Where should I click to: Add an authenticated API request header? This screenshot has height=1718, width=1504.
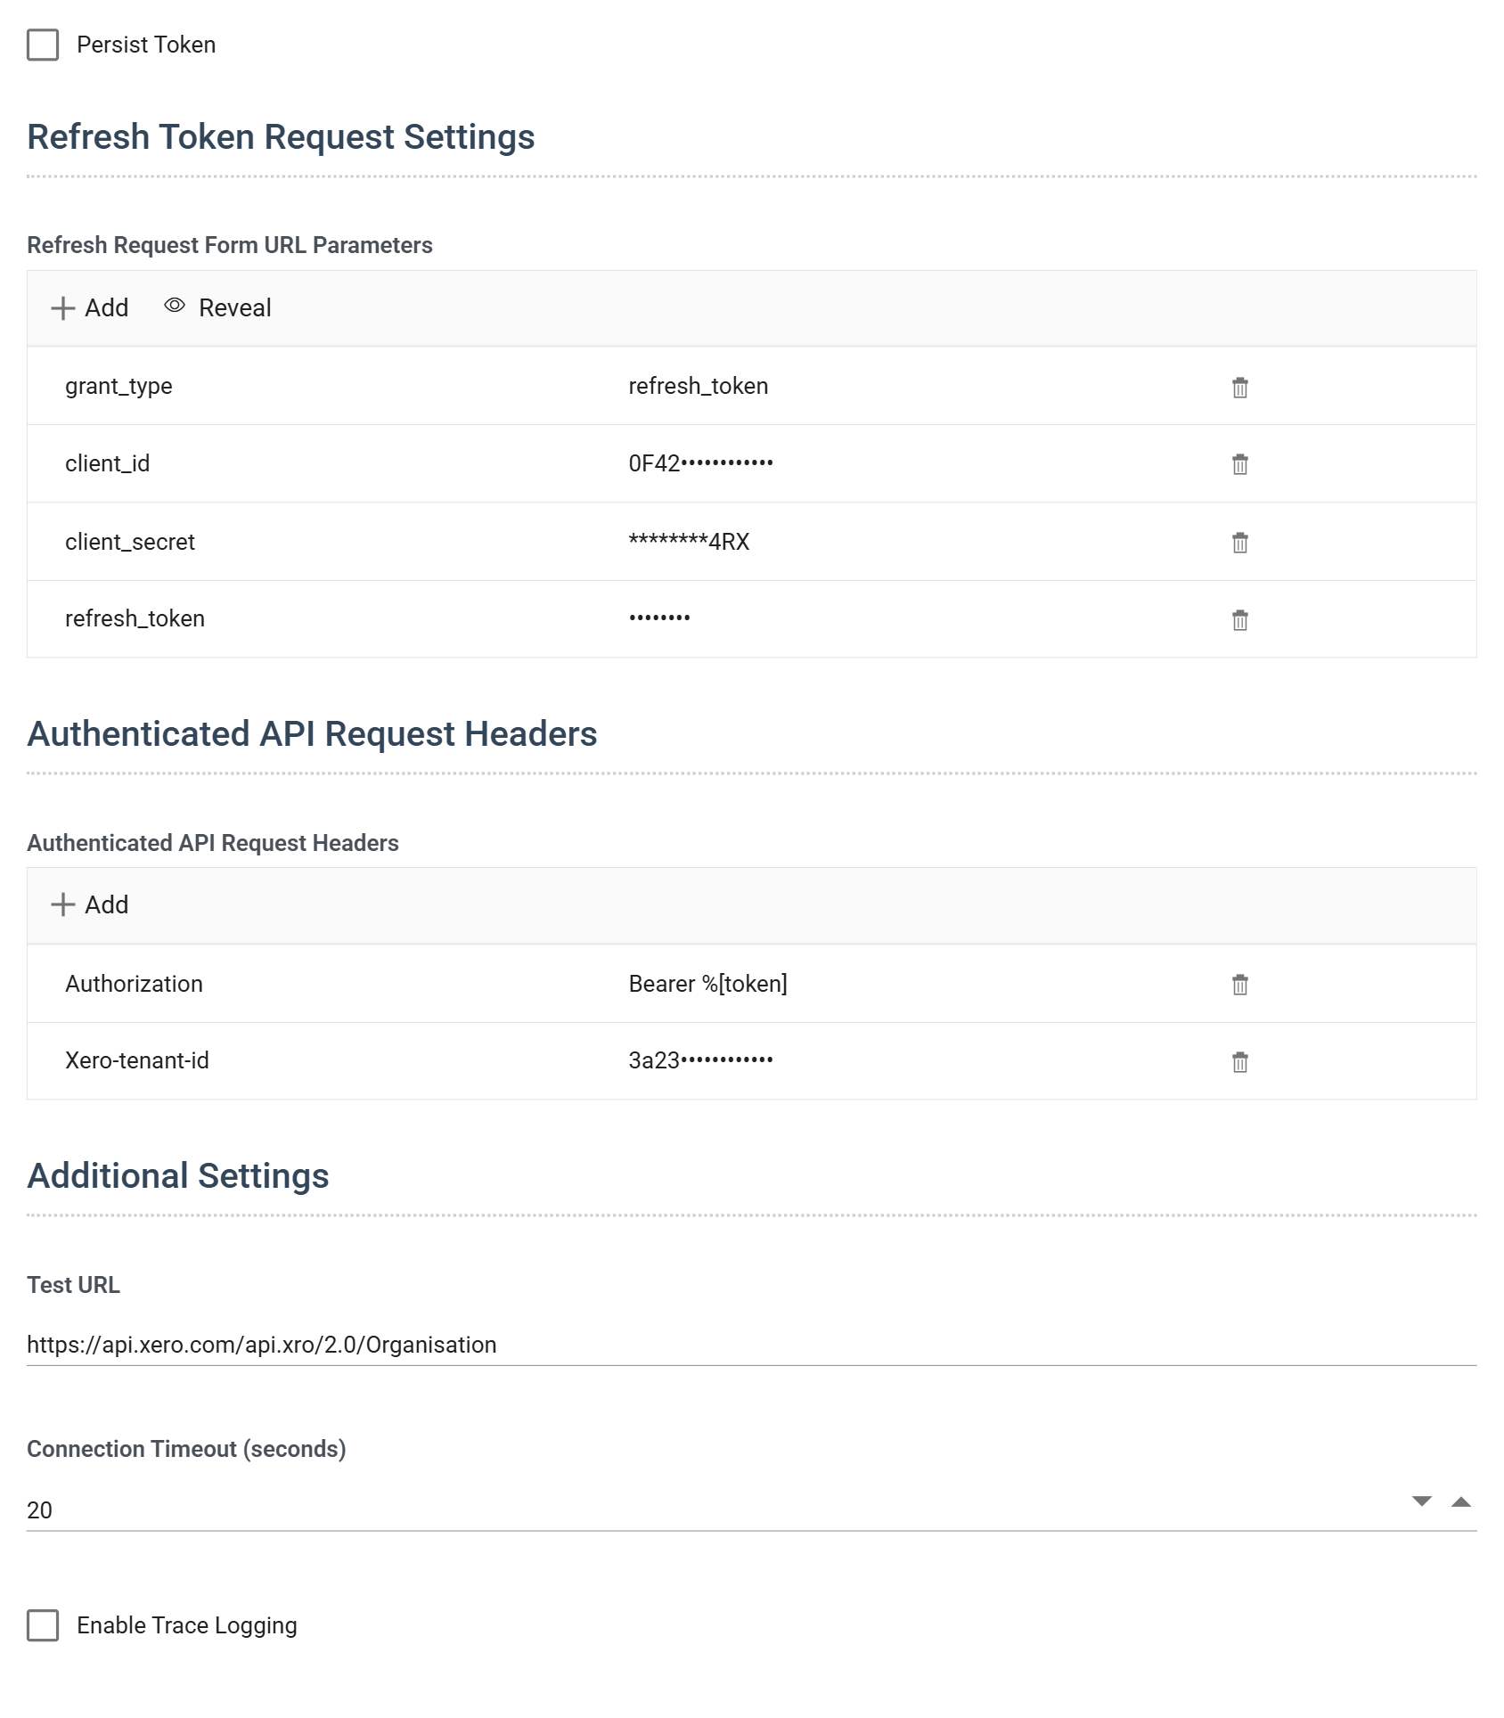[89, 904]
